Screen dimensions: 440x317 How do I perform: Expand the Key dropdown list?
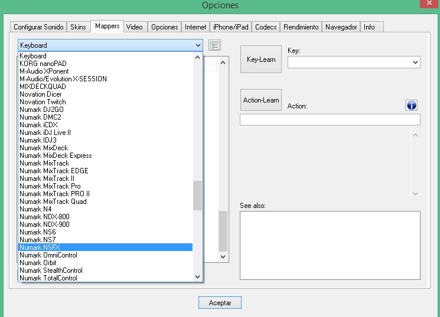415,62
